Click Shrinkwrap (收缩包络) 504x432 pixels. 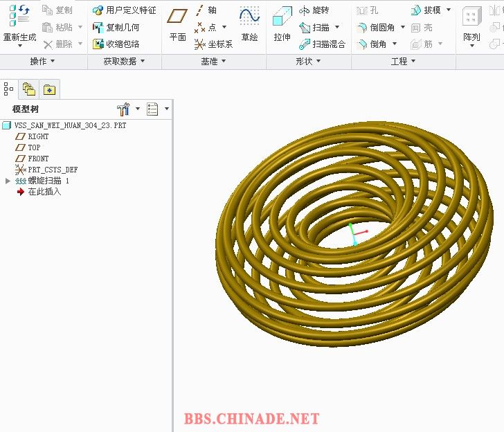pyautogui.click(x=116, y=44)
